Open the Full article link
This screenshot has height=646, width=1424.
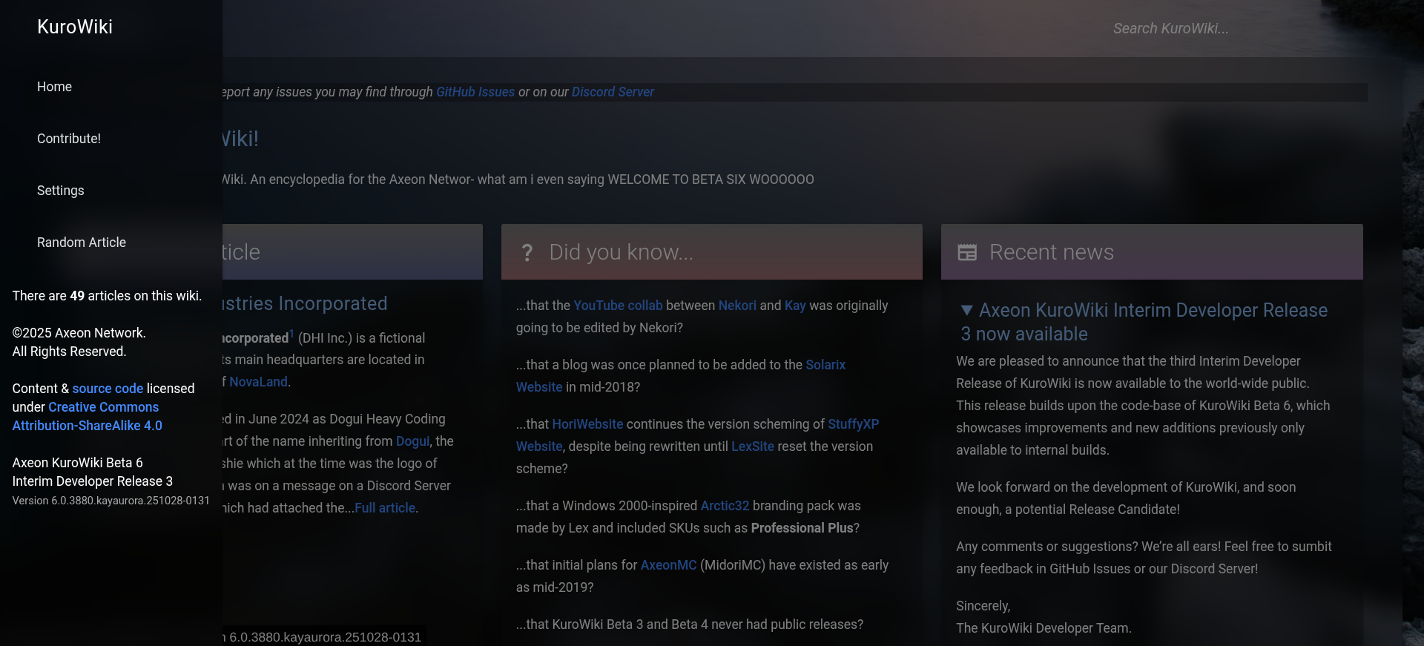point(385,508)
